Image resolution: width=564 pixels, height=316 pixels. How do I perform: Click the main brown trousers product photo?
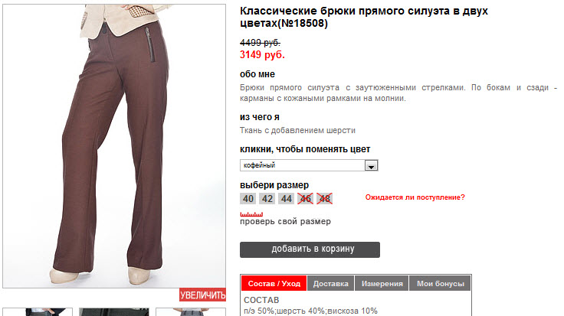pyautogui.click(x=114, y=146)
